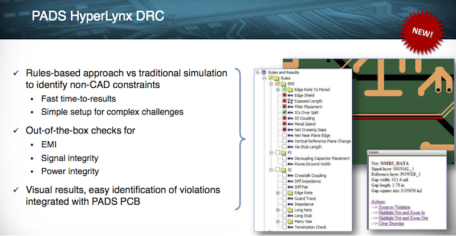Click the drc icon beside ICs Over Split
This screenshot has height=236, width=456.
coord(290,113)
